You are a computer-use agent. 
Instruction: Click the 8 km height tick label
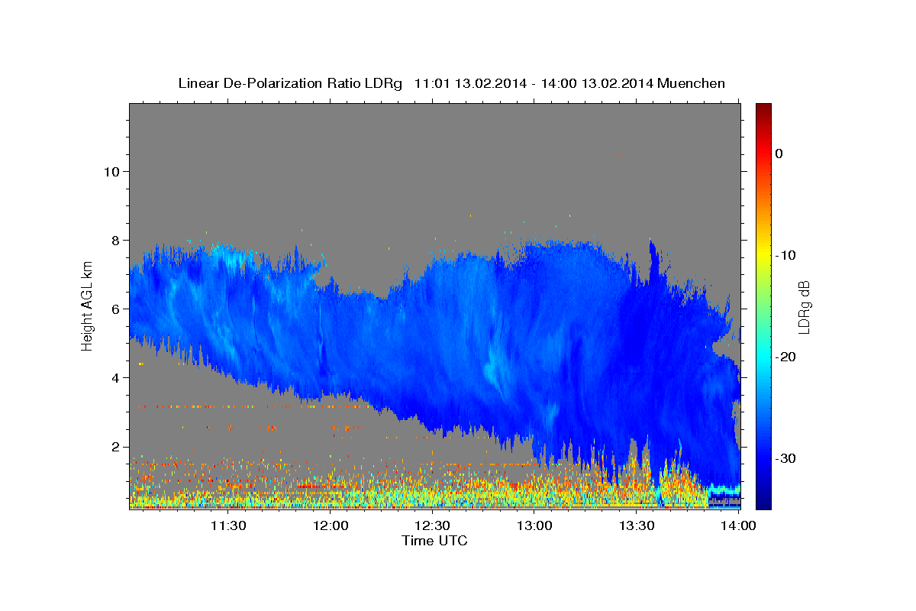(114, 240)
